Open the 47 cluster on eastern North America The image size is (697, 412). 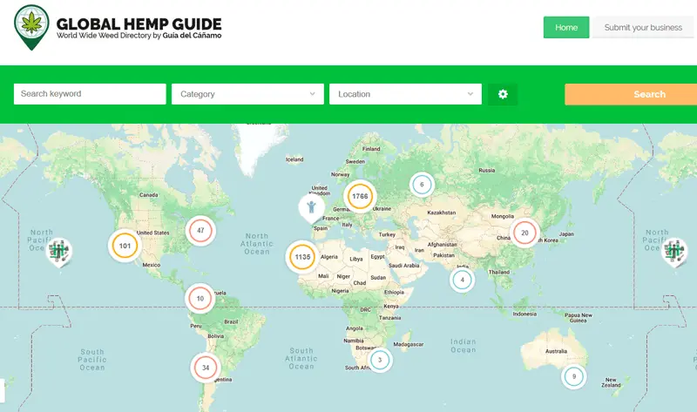200,231
